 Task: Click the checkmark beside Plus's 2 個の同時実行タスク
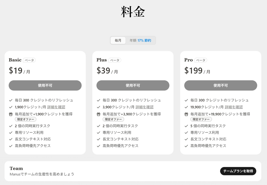(98, 126)
